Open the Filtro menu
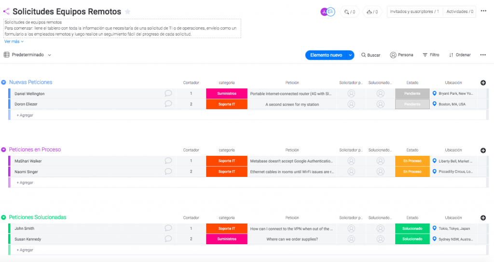 (x=431, y=55)
